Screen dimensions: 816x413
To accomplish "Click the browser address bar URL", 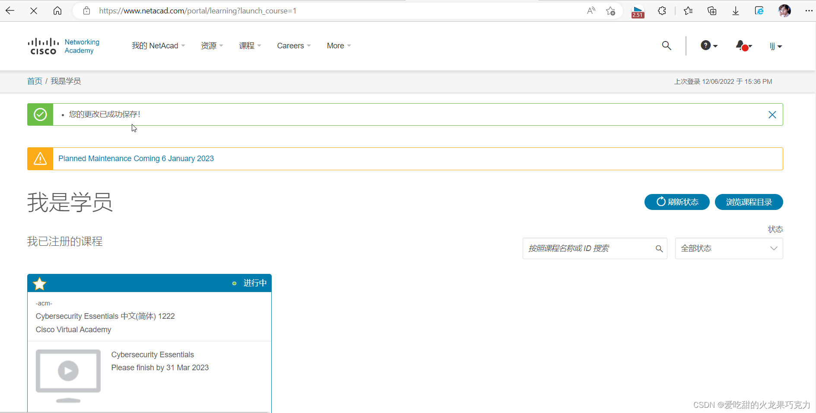I will pos(198,11).
